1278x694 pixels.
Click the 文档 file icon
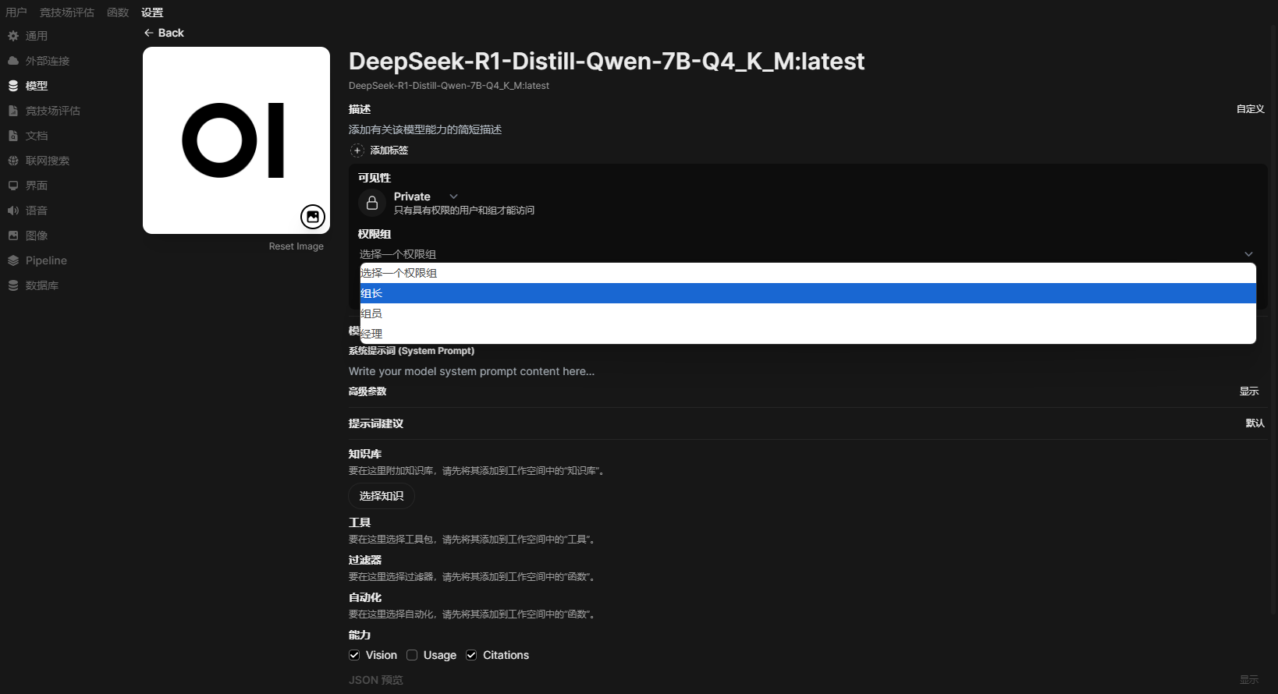(13, 136)
